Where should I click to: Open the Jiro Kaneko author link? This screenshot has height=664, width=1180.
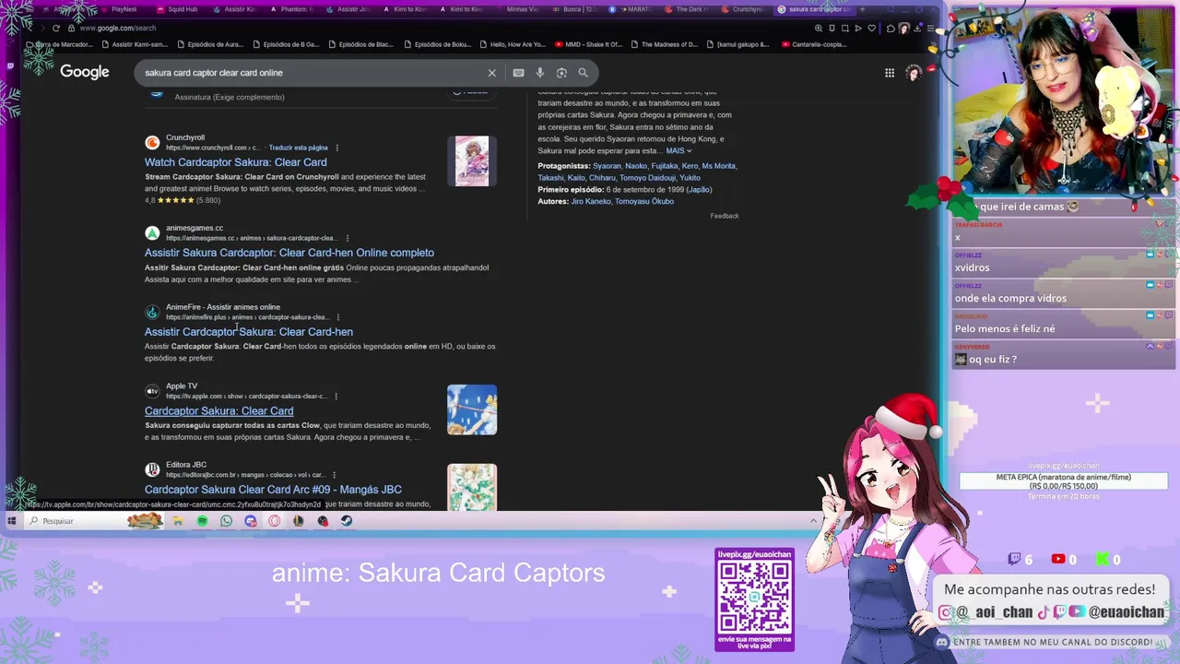tap(590, 201)
